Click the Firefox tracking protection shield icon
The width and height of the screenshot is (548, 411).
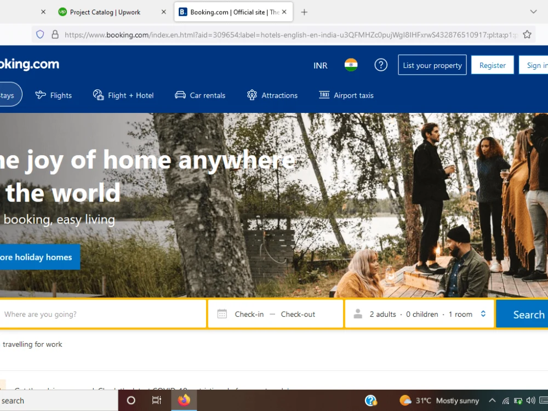click(40, 34)
